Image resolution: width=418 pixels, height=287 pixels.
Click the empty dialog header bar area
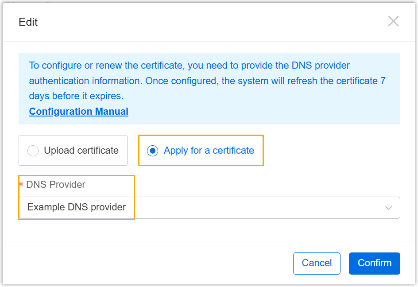tap(208, 22)
